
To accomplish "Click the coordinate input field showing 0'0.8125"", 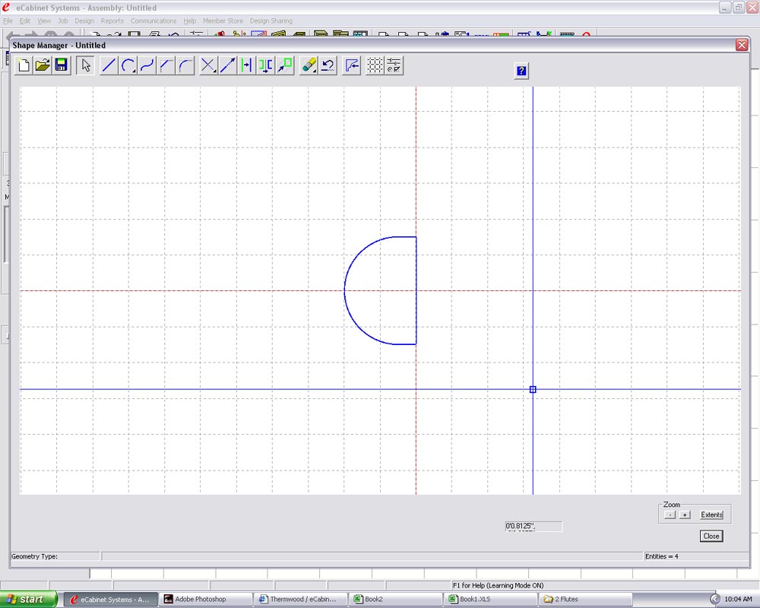I will click(x=534, y=526).
